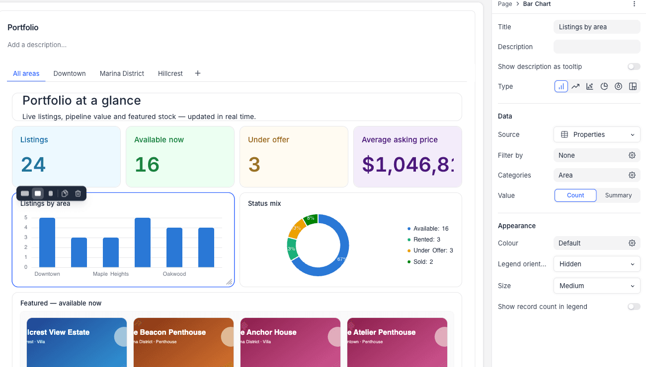Open the Size dropdown showing Medium
Screen dimensions: 646x367
pyautogui.click(x=597, y=286)
